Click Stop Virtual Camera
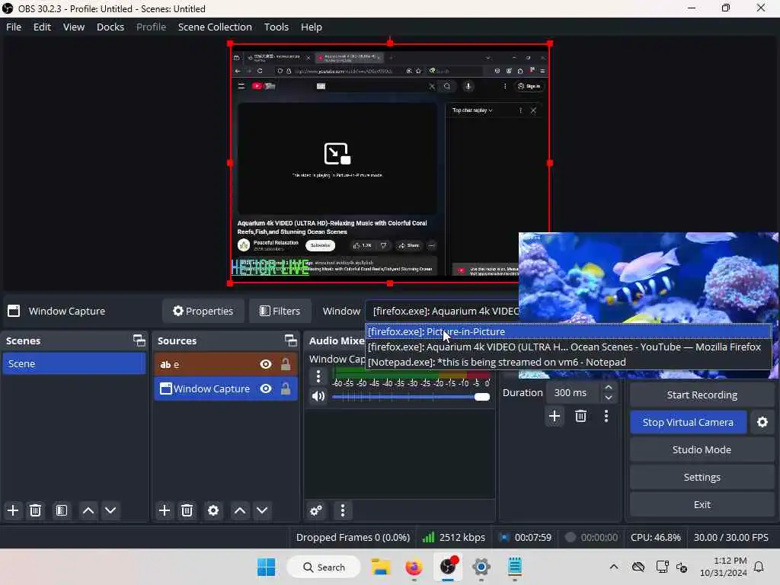Screen dimensions: 780x585 point(688,422)
